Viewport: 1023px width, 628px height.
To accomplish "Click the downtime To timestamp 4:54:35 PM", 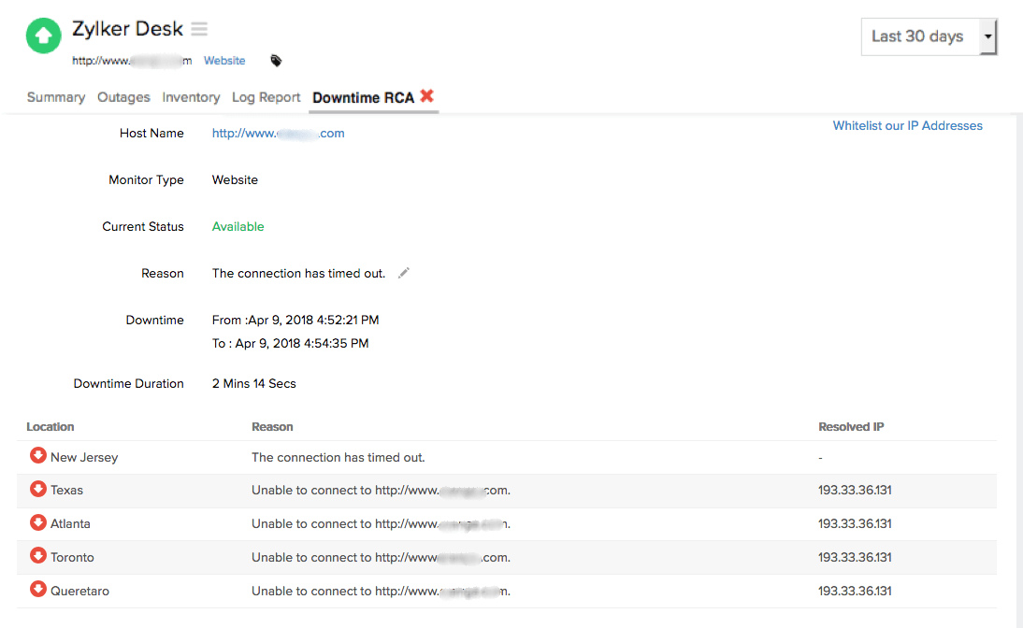I will [x=290, y=344].
